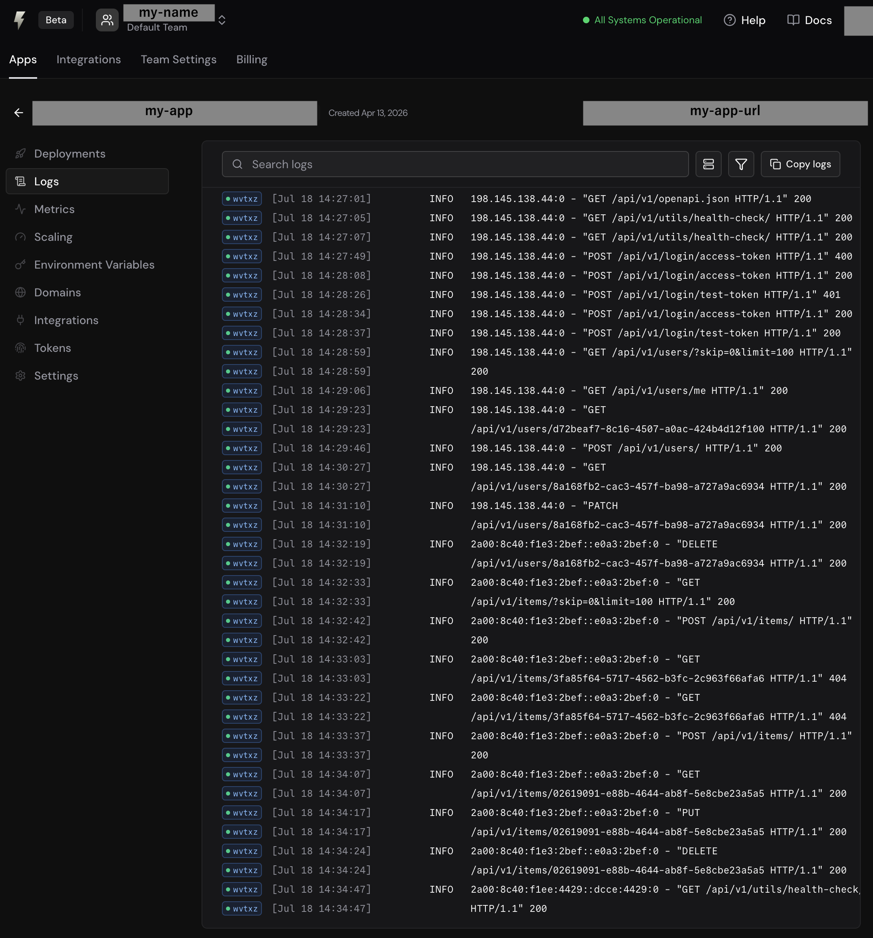This screenshot has width=873, height=938.
Task: Focus the Search logs field
Action: point(455,164)
